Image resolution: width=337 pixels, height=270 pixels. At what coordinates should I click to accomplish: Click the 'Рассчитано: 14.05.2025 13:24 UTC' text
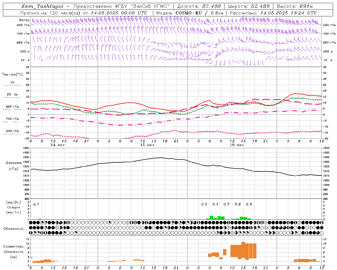pos(273,13)
